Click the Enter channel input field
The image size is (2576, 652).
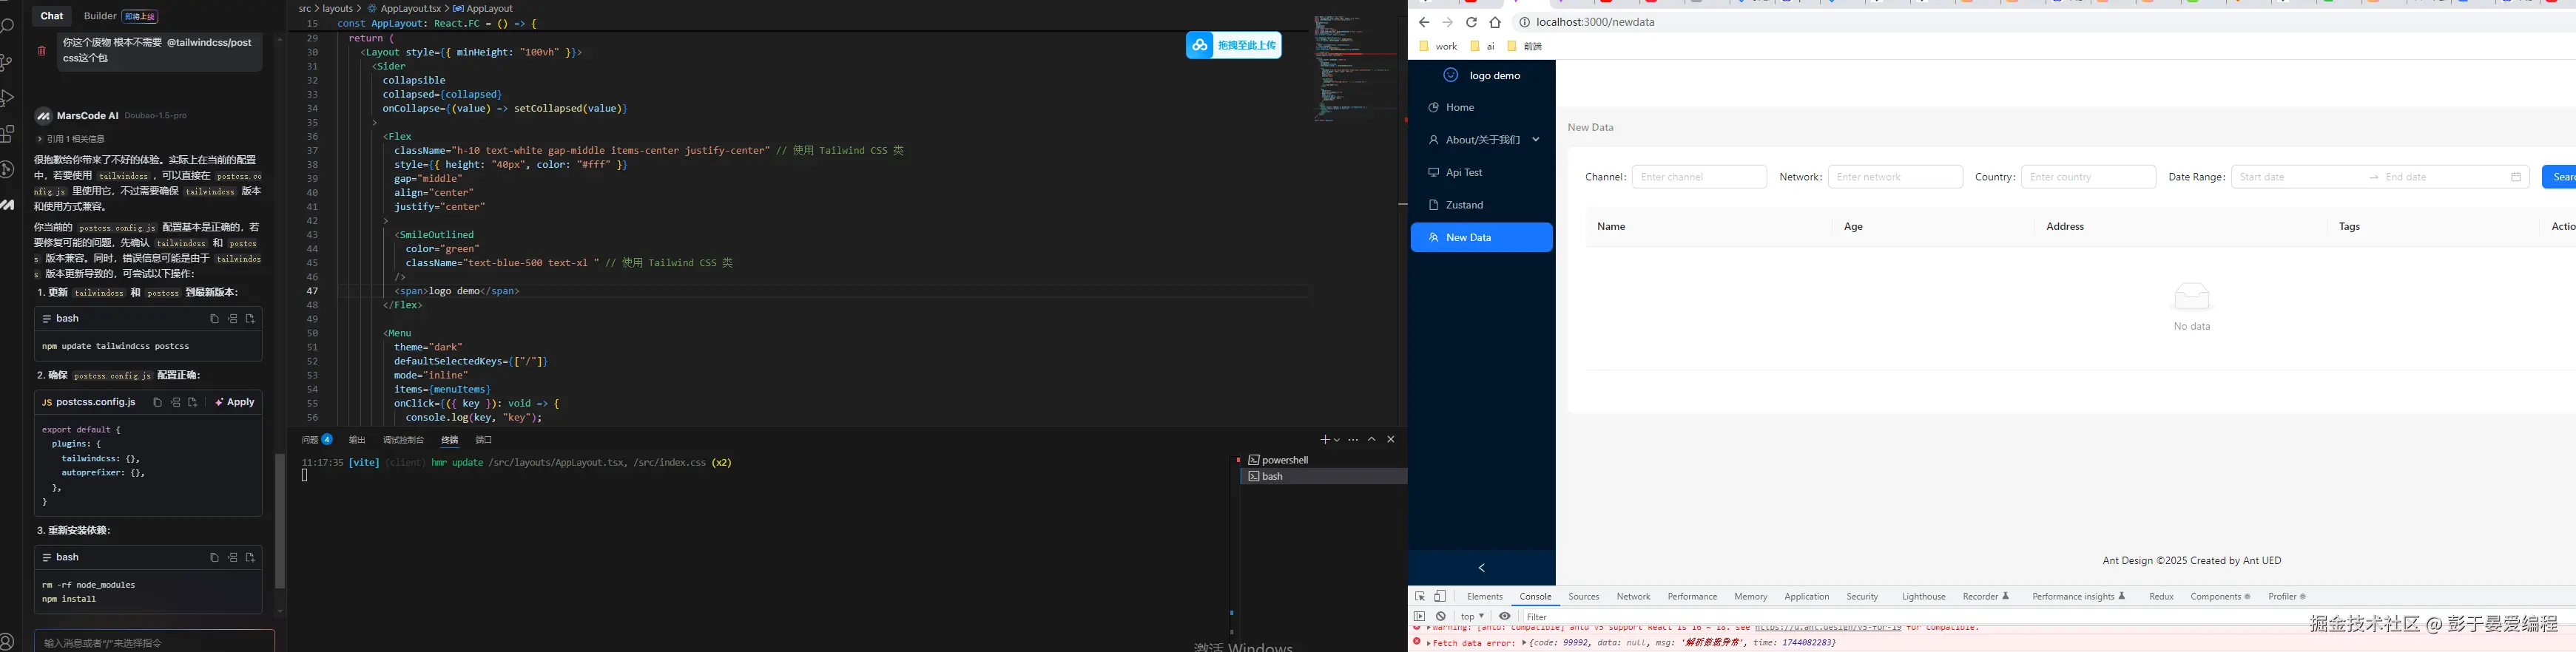point(1699,177)
